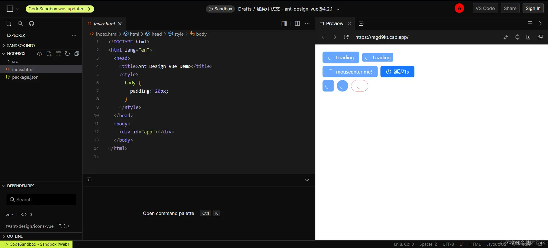Go back in the preview browser
The width and height of the screenshot is (548, 248).
point(323,37)
